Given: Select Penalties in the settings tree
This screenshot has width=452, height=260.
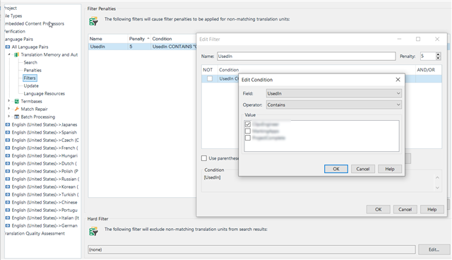Looking at the screenshot, I should click(x=32, y=70).
